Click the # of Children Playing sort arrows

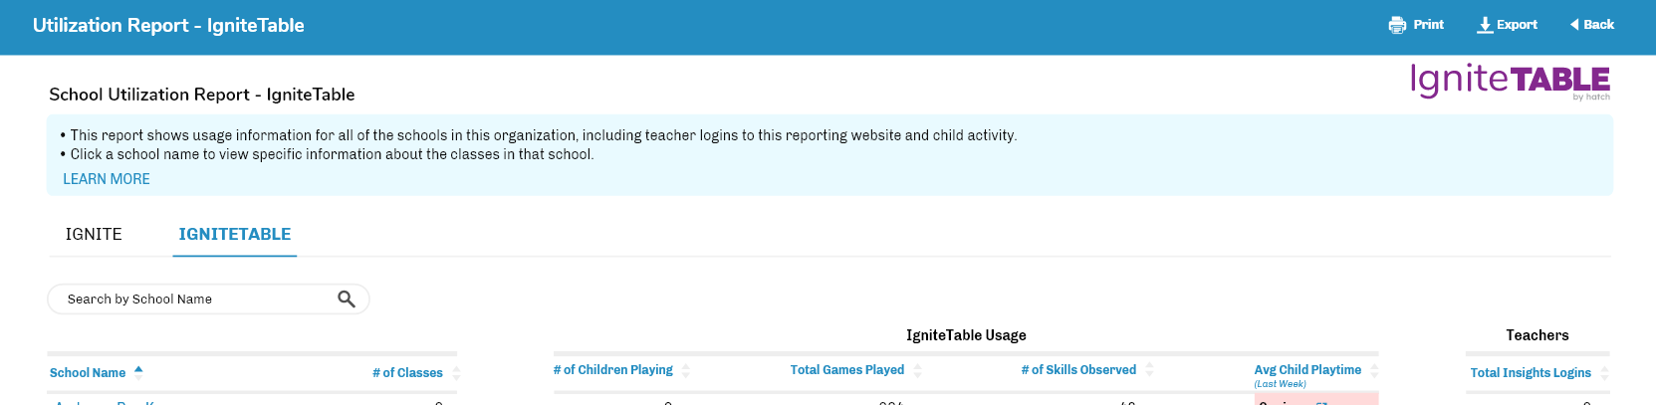coord(686,370)
